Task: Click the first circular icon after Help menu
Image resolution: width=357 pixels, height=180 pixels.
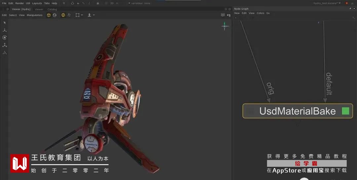Action: [x=64, y=3]
